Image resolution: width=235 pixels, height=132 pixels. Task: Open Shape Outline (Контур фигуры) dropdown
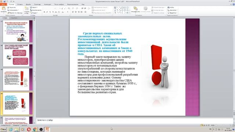click(158, 10)
